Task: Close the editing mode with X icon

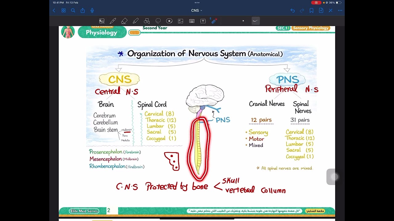Action: (x=331, y=10)
